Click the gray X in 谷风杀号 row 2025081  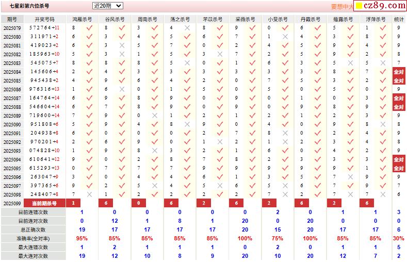pos(122,45)
